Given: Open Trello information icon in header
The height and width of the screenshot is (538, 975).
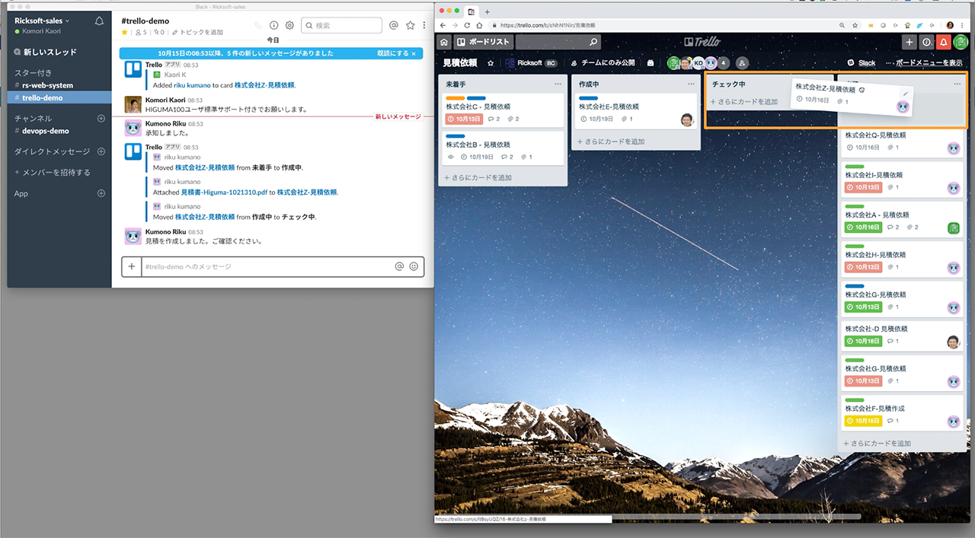Looking at the screenshot, I should (926, 43).
